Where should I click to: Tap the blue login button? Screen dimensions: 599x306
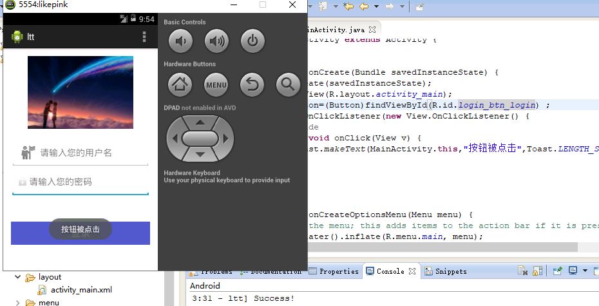[x=81, y=233]
